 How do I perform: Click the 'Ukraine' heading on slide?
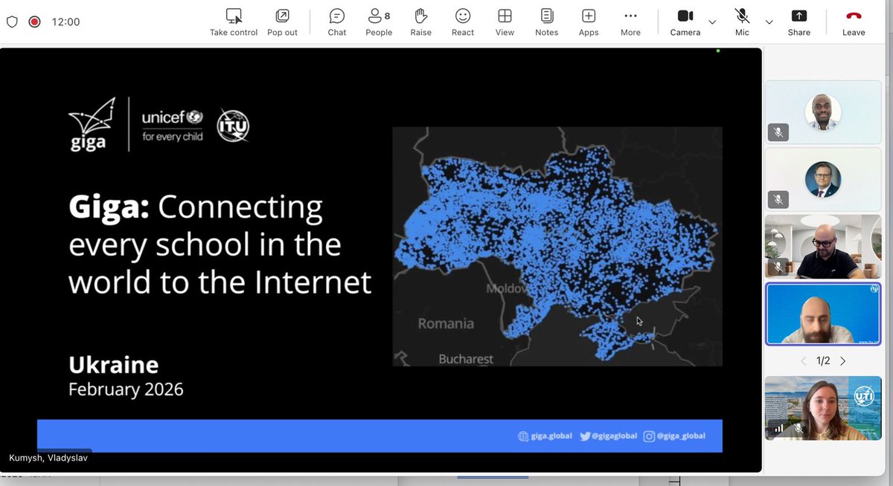coord(113,365)
